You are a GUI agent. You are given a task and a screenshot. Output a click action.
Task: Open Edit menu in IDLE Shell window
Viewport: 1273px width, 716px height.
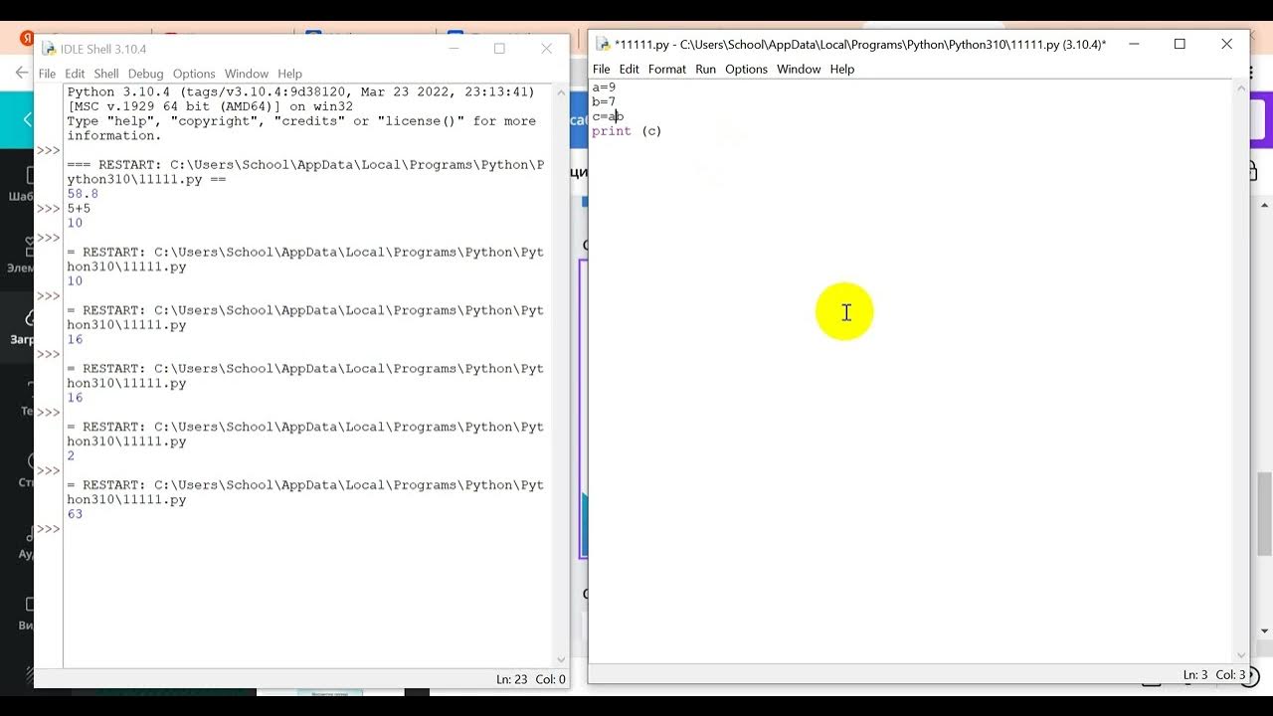(75, 74)
